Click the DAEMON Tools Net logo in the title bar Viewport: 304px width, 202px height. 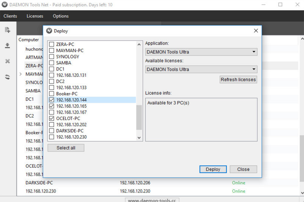pyautogui.click(x=5, y=5)
